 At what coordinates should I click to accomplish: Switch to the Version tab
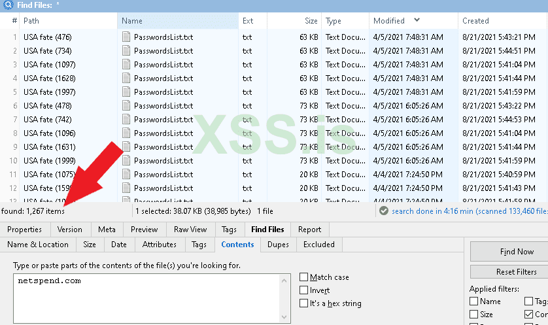pyautogui.click(x=70, y=230)
